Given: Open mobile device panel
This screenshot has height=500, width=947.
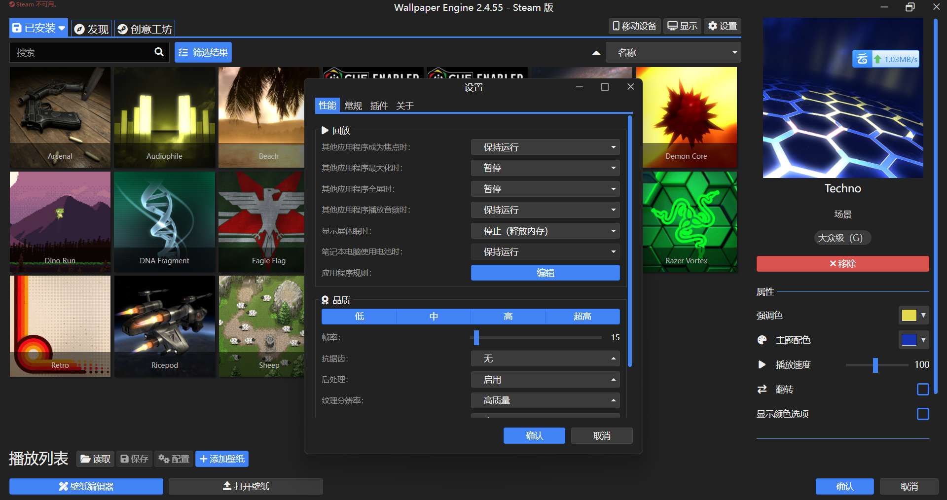Looking at the screenshot, I should (635, 26).
